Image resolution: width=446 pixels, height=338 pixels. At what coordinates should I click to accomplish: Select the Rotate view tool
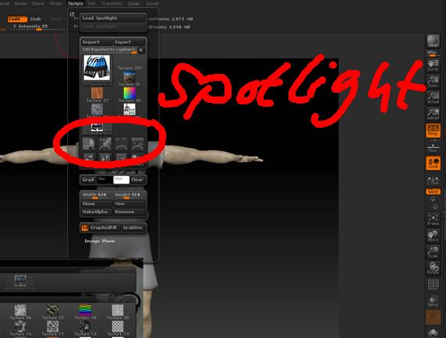click(433, 268)
